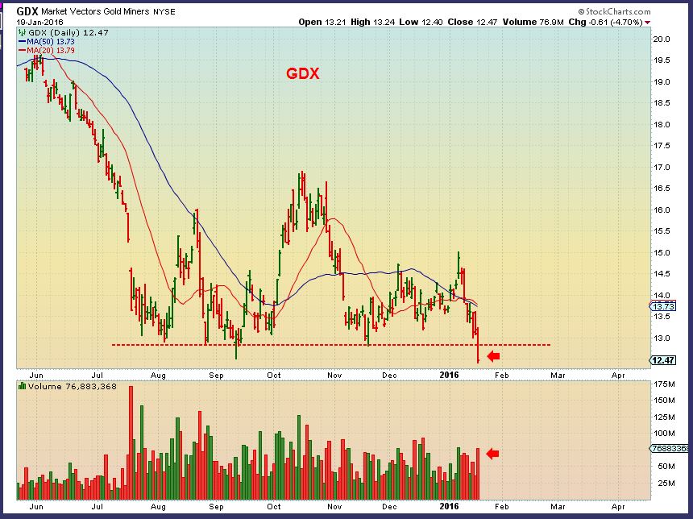The height and width of the screenshot is (519, 693).
Task: Click the large red GDX chart label
Action: click(x=303, y=73)
